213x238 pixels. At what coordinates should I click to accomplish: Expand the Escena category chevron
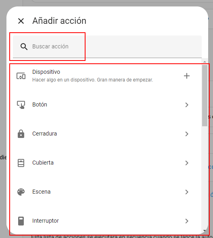pos(187,192)
